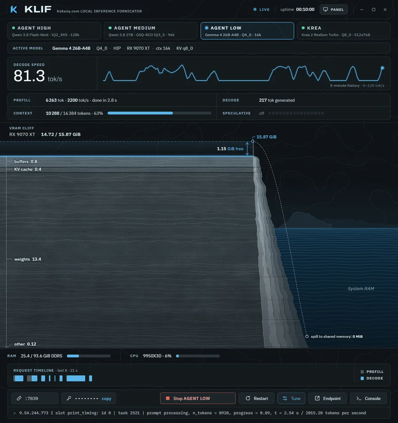Click the KV cache 0.4 label

(27, 169)
